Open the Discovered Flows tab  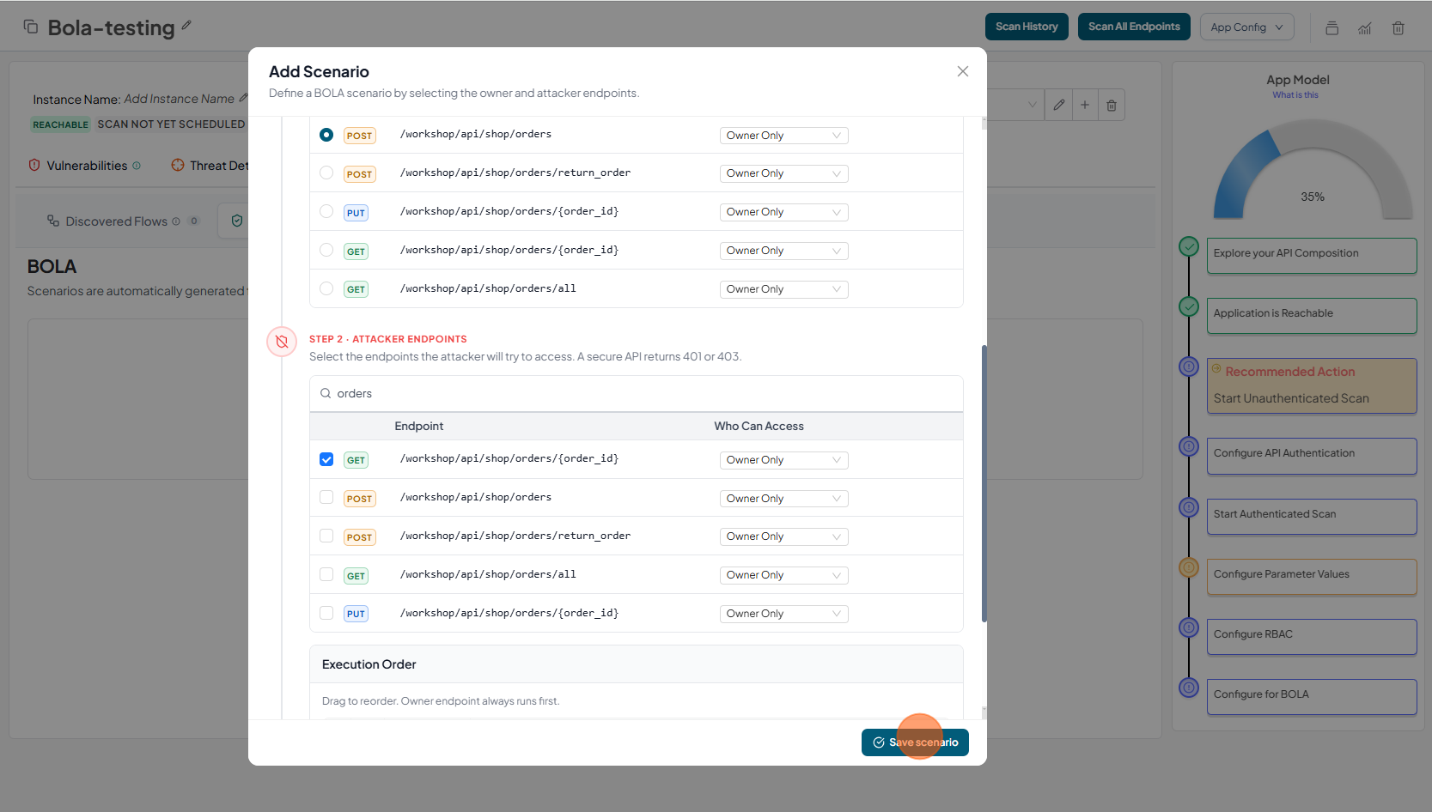[x=116, y=221]
